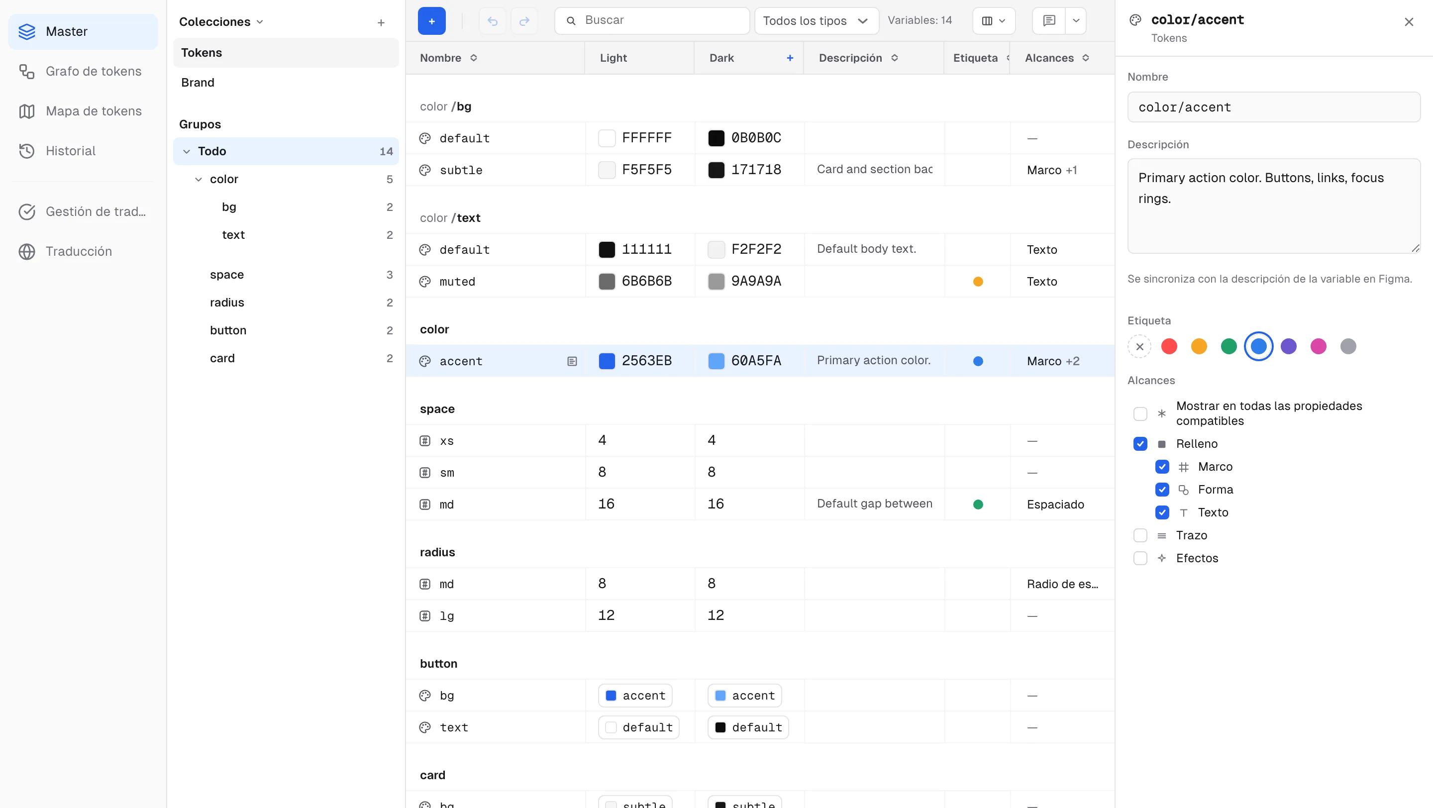Uncheck the Marco scope checkbox
1433x808 pixels.
[1162, 467]
